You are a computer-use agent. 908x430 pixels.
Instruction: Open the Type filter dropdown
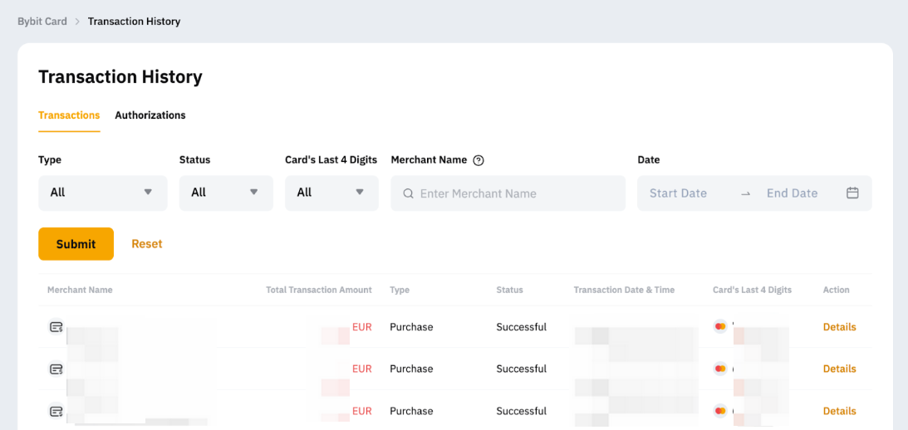[x=102, y=193]
